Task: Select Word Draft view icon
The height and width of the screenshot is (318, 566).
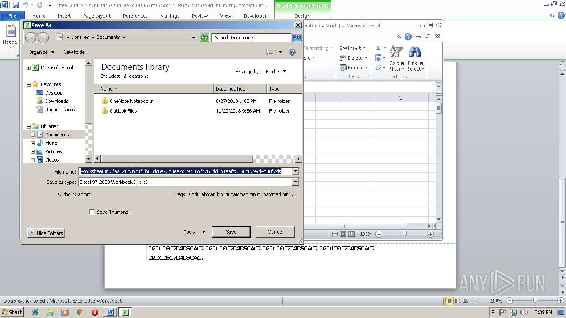Action: (482, 301)
